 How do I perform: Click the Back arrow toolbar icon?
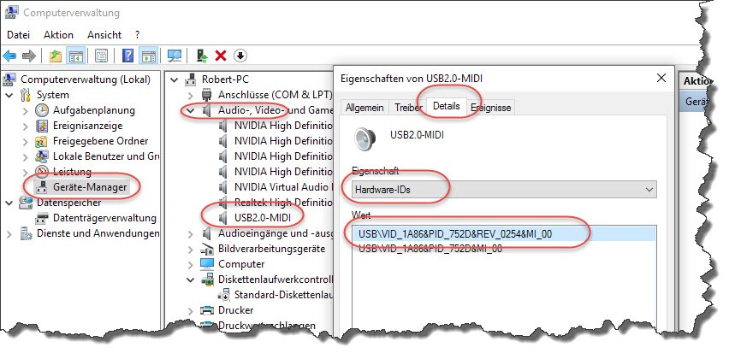coord(9,56)
